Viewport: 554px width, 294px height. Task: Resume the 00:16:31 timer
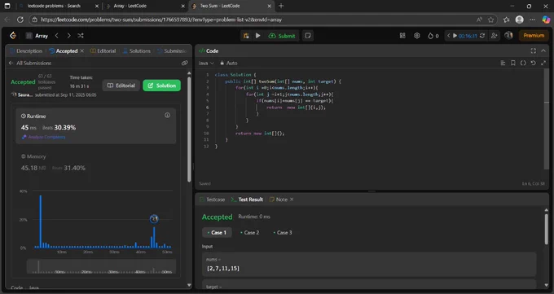(455, 36)
